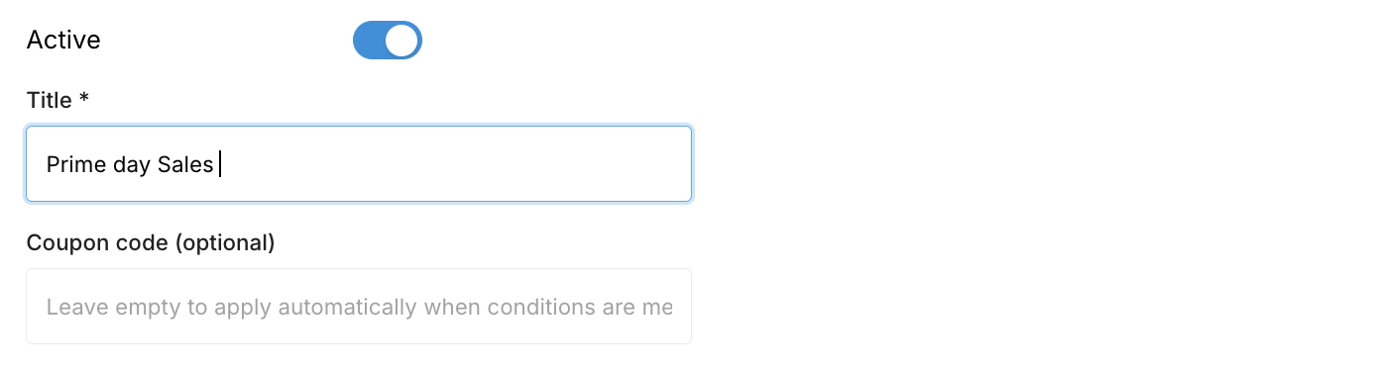Click the word 'Title' above the text box
The width and height of the screenshot is (1376, 368).
[x=50, y=101]
